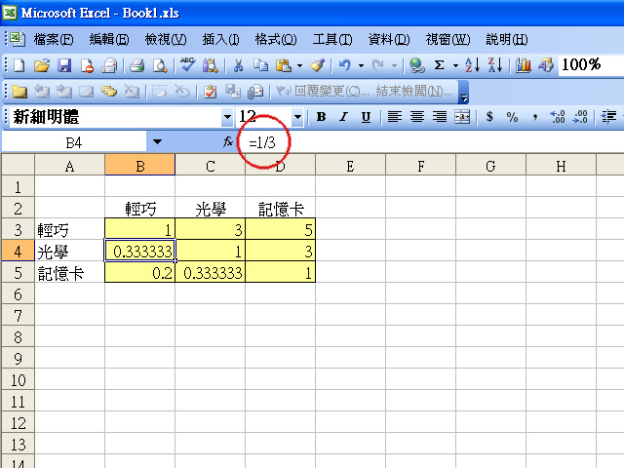Sort descending Z to A
This screenshot has width=624, height=468.
(x=495, y=65)
